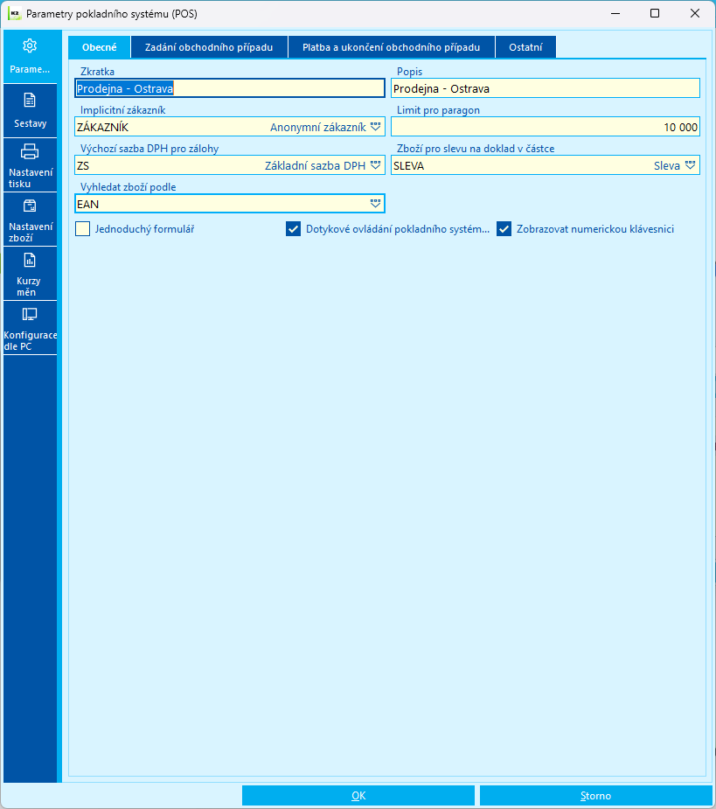Expand the Vyhledat zboží podle dropdown
Image resolution: width=716 pixels, height=809 pixels.
pyautogui.click(x=376, y=204)
